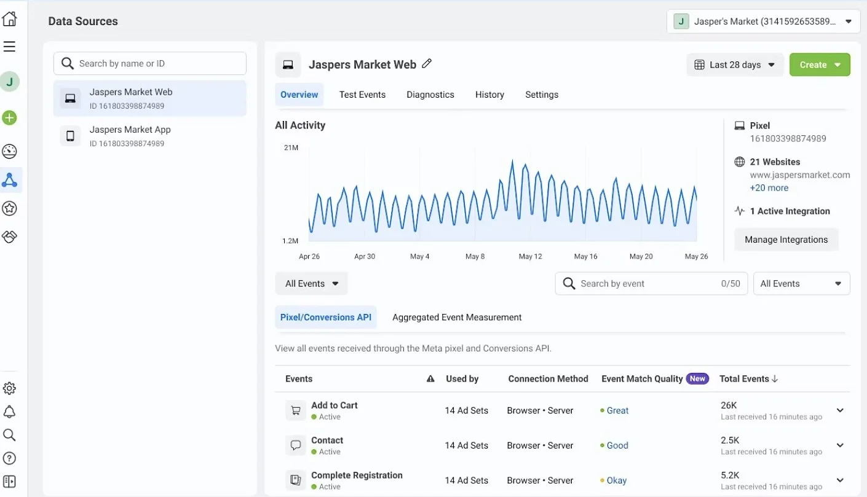
Task: Sort by Total Events column
Action: [x=748, y=379]
